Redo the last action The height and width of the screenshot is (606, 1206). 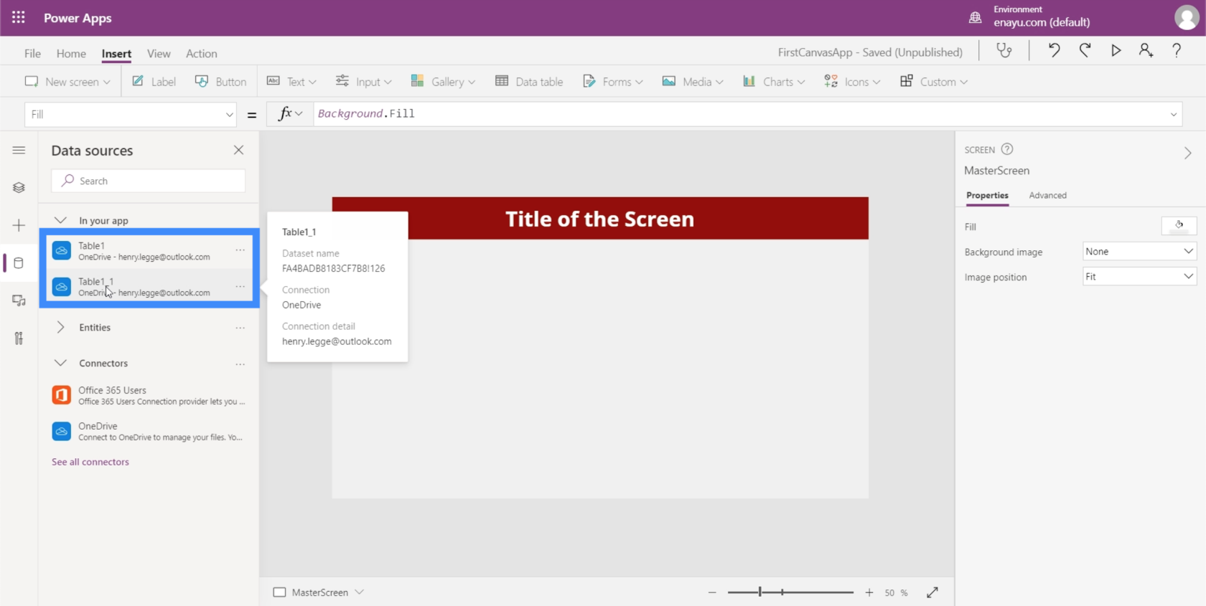click(x=1085, y=50)
